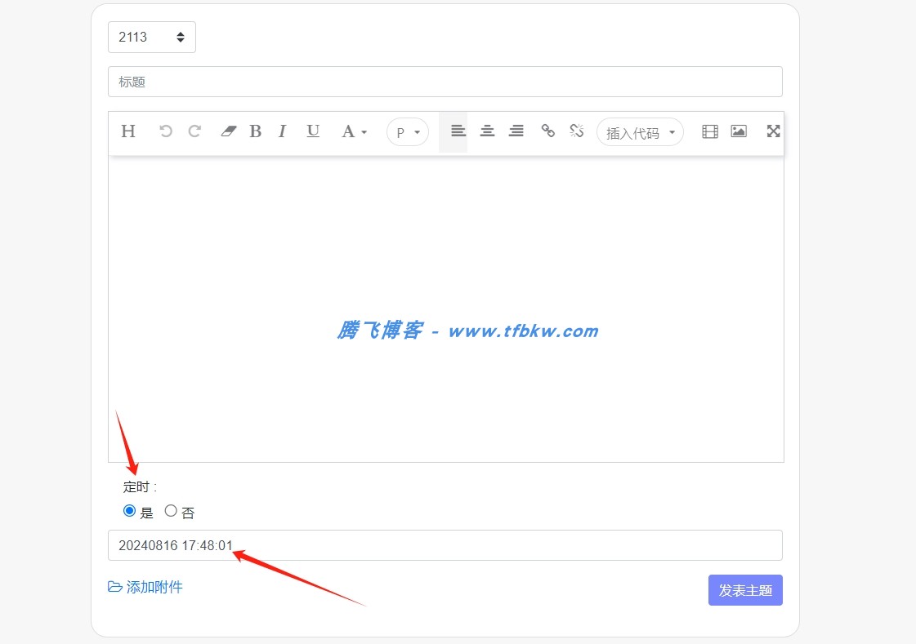The width and height of the screenshot is (916, 644).
Task: Remove the hyperlink with unlink icon
Action: coord(577,131)
